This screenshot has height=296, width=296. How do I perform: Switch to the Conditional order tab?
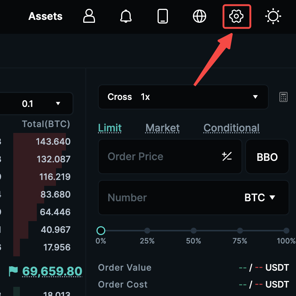click(x=231, y=128)
